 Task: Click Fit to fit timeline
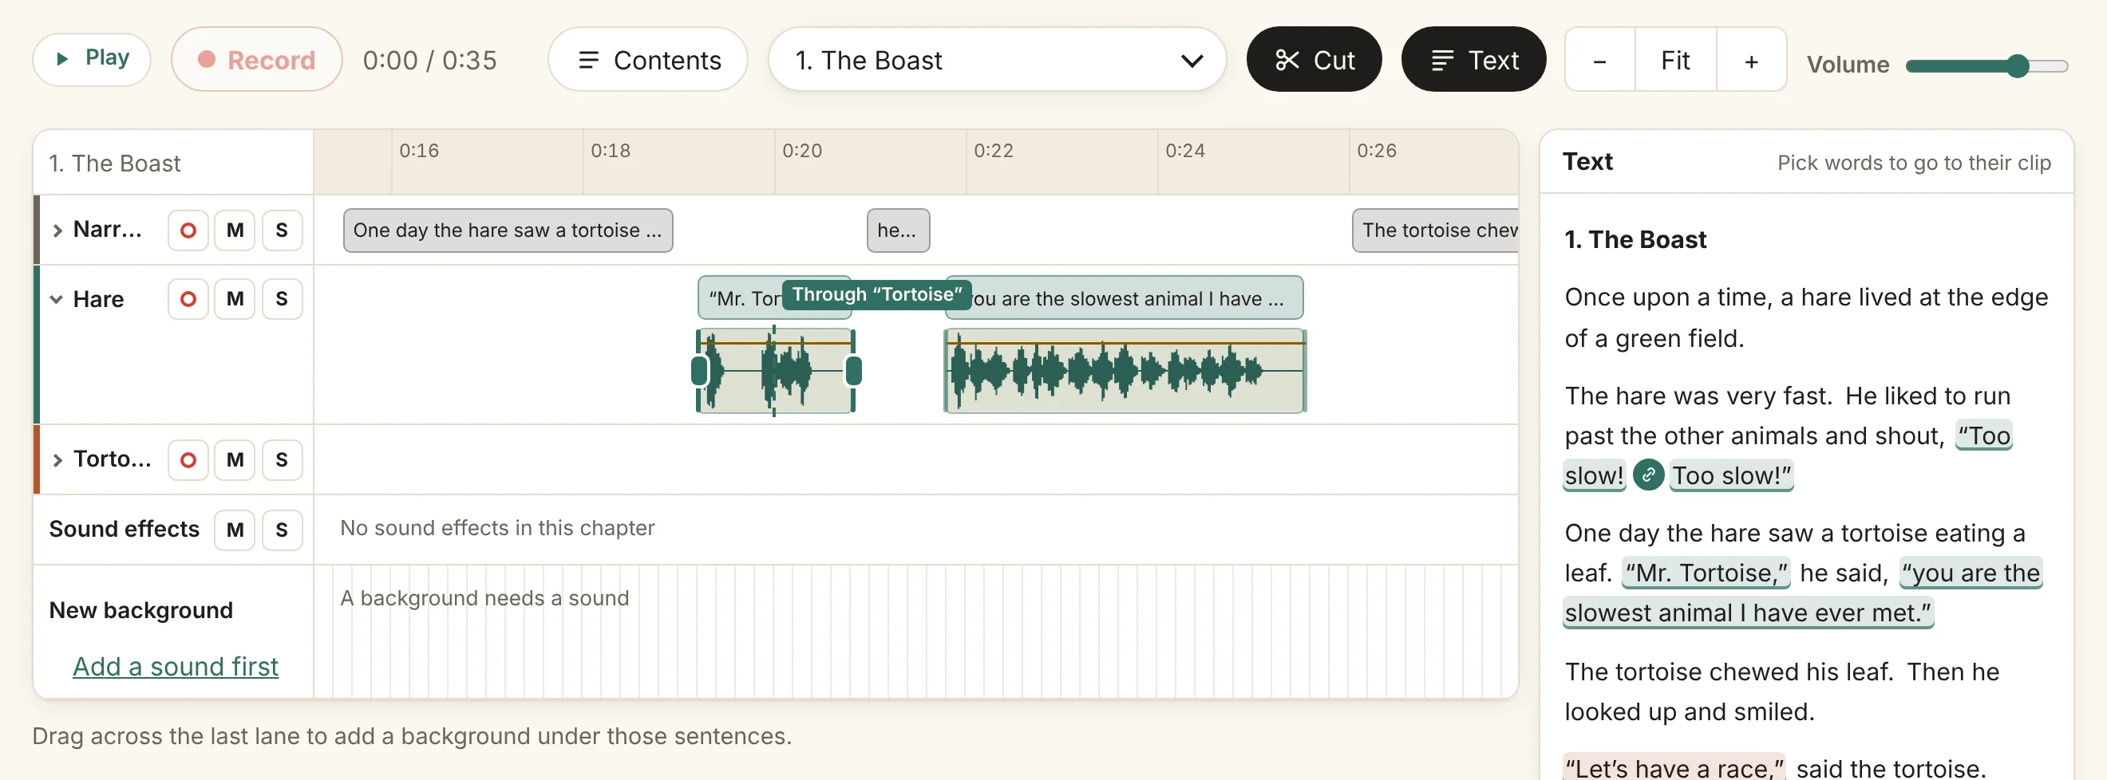pyautogui.click(x=1674, y=60)
